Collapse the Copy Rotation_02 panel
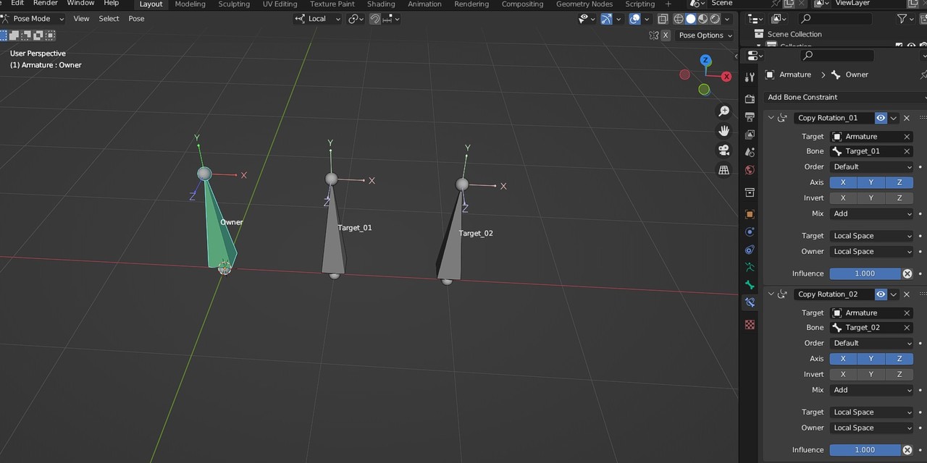The image size is (927, 463). (771, 294)
